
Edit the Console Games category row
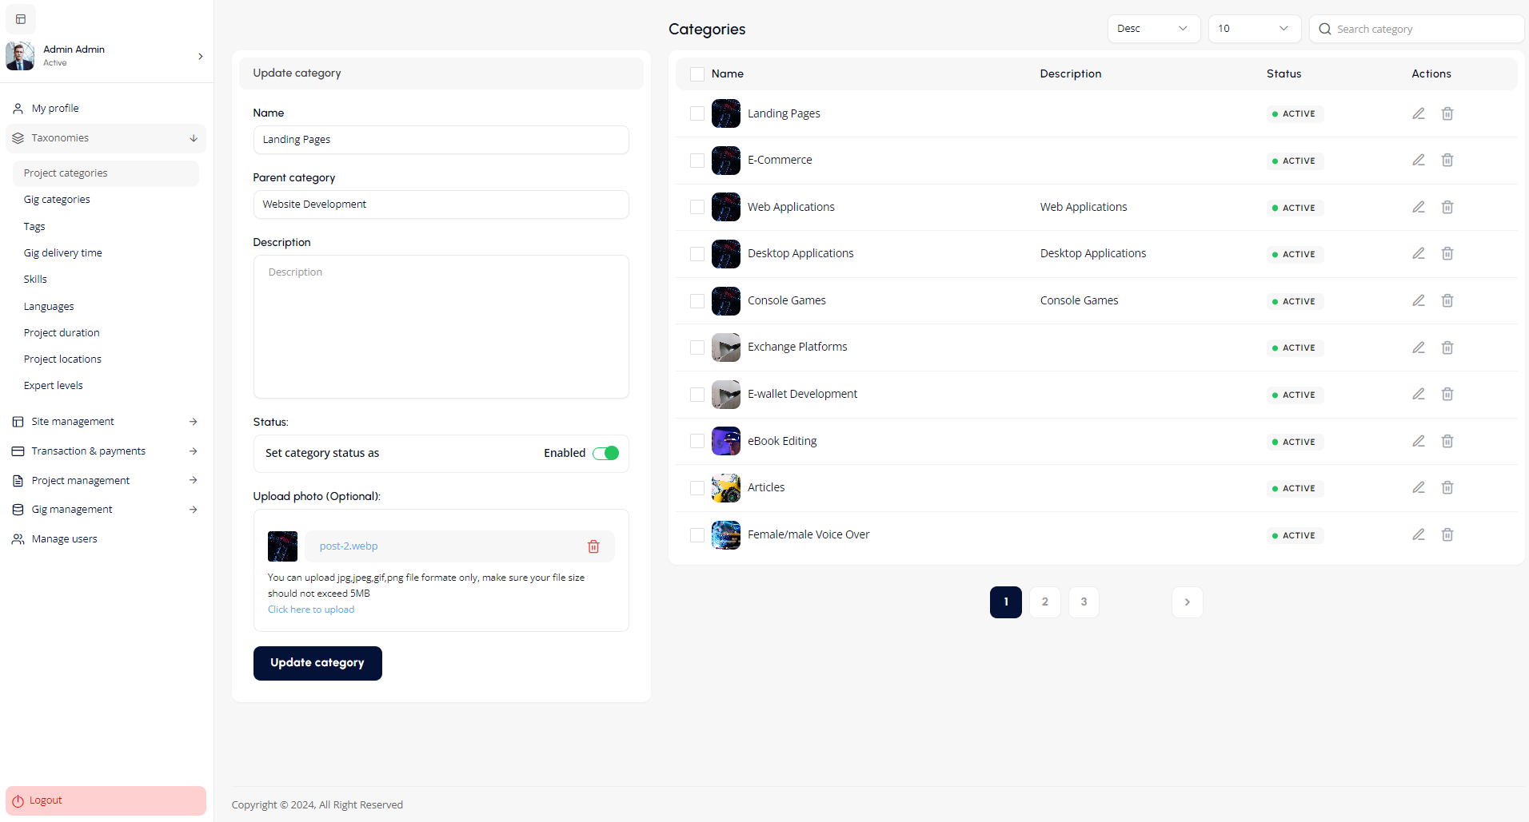(x=1418, y=301)
